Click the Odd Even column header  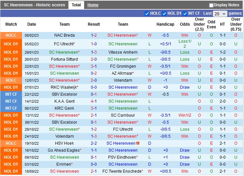coord(211,24)
